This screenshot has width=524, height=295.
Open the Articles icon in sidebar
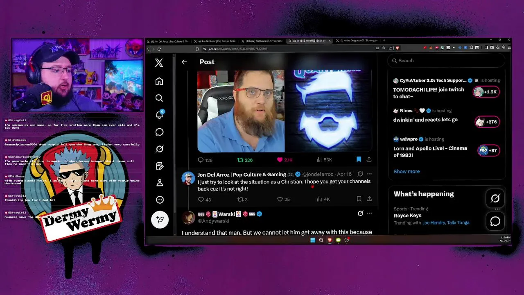pyautogui.click(x=159, y=166)
